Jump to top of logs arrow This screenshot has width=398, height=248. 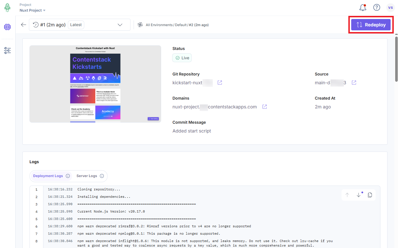coord(347,195)
